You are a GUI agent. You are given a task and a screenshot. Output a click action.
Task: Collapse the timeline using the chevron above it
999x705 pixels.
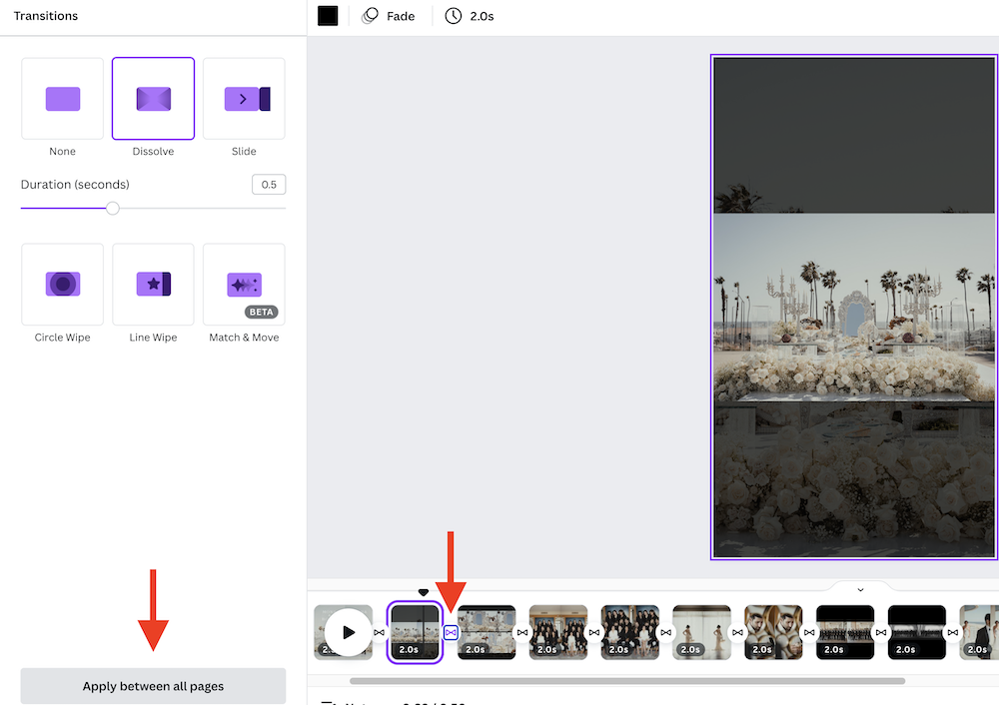tap(860, 589)
